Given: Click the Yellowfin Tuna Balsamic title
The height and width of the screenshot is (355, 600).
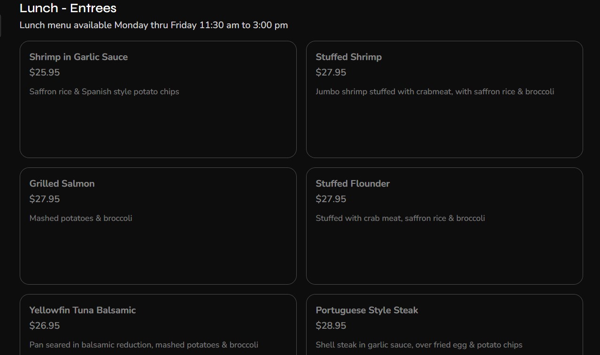Looking at the screenshot, I should (x=83, y=310).
